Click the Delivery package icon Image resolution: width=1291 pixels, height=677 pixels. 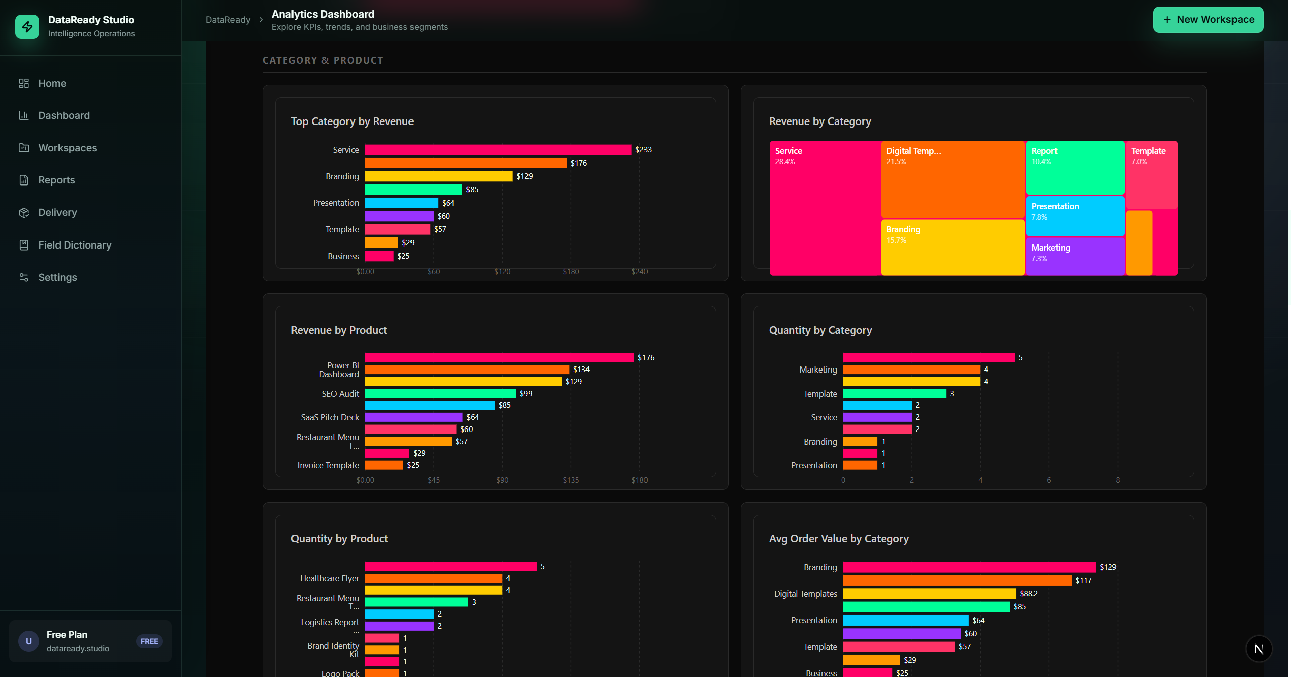(x=24, y=212)
